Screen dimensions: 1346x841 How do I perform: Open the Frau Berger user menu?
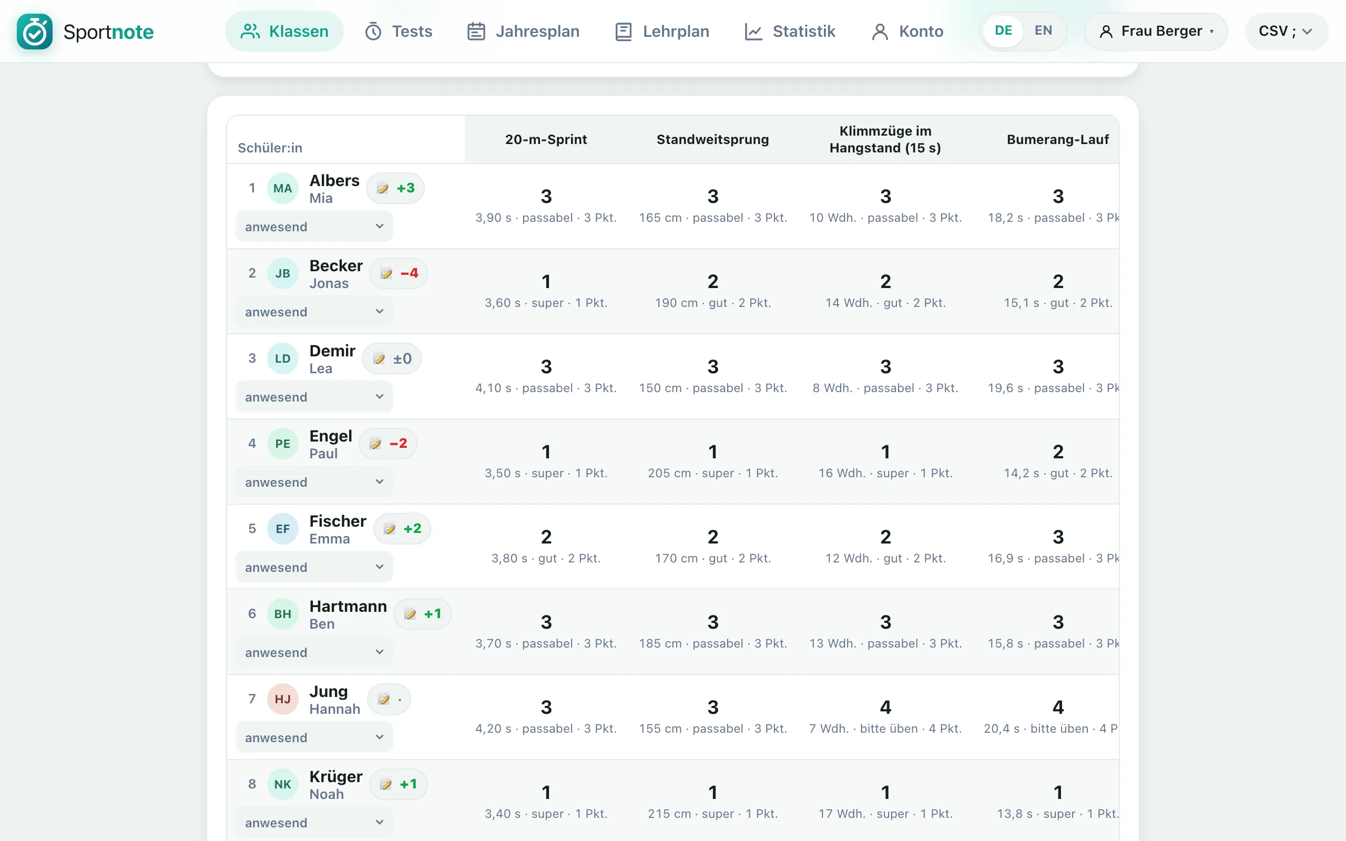(x=1156, y=31)
